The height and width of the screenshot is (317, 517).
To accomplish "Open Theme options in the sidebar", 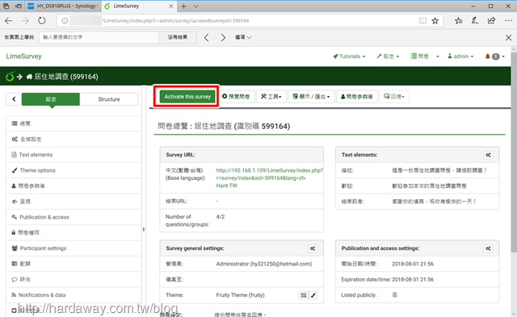I will tap(74, 170).
